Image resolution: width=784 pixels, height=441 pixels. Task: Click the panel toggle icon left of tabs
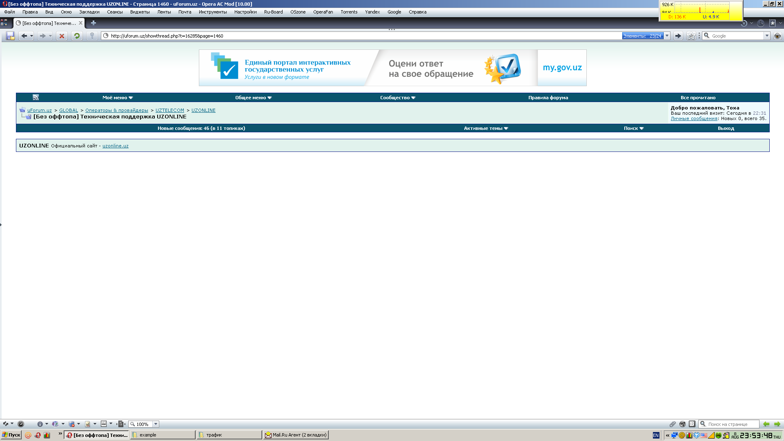[4, 23]
